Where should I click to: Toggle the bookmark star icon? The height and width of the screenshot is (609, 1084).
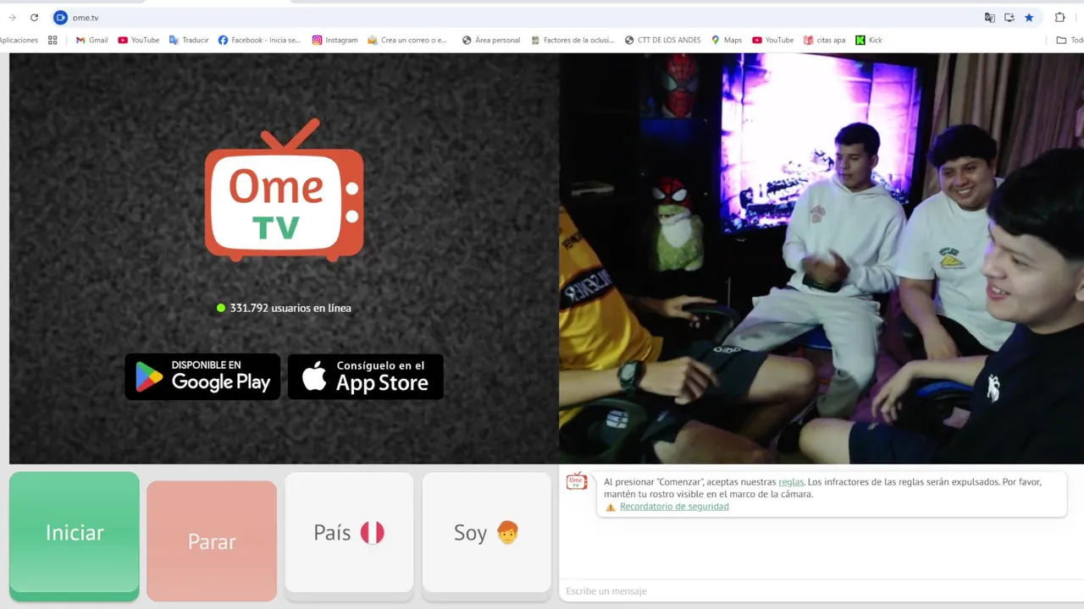point(1029,17)
